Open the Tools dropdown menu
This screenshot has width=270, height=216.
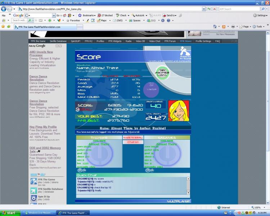pyautogui.click(x=259, y=26)
